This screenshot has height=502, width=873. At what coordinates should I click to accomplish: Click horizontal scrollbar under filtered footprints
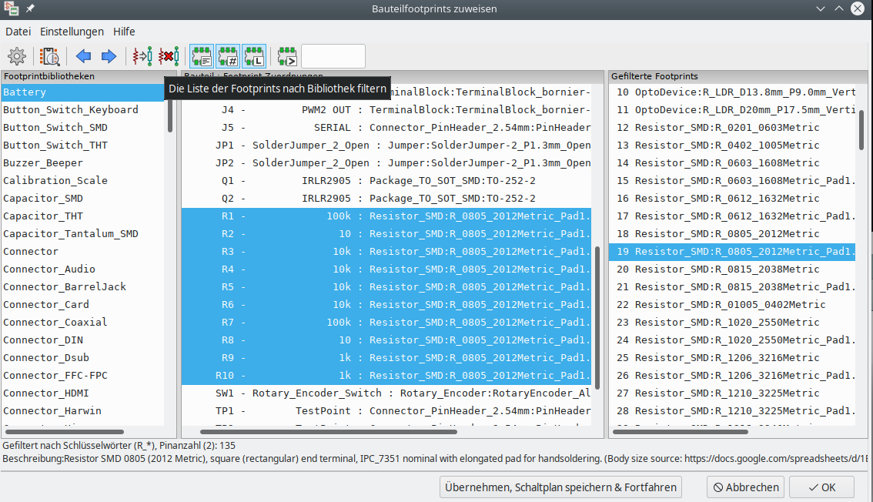pos(681,432)
